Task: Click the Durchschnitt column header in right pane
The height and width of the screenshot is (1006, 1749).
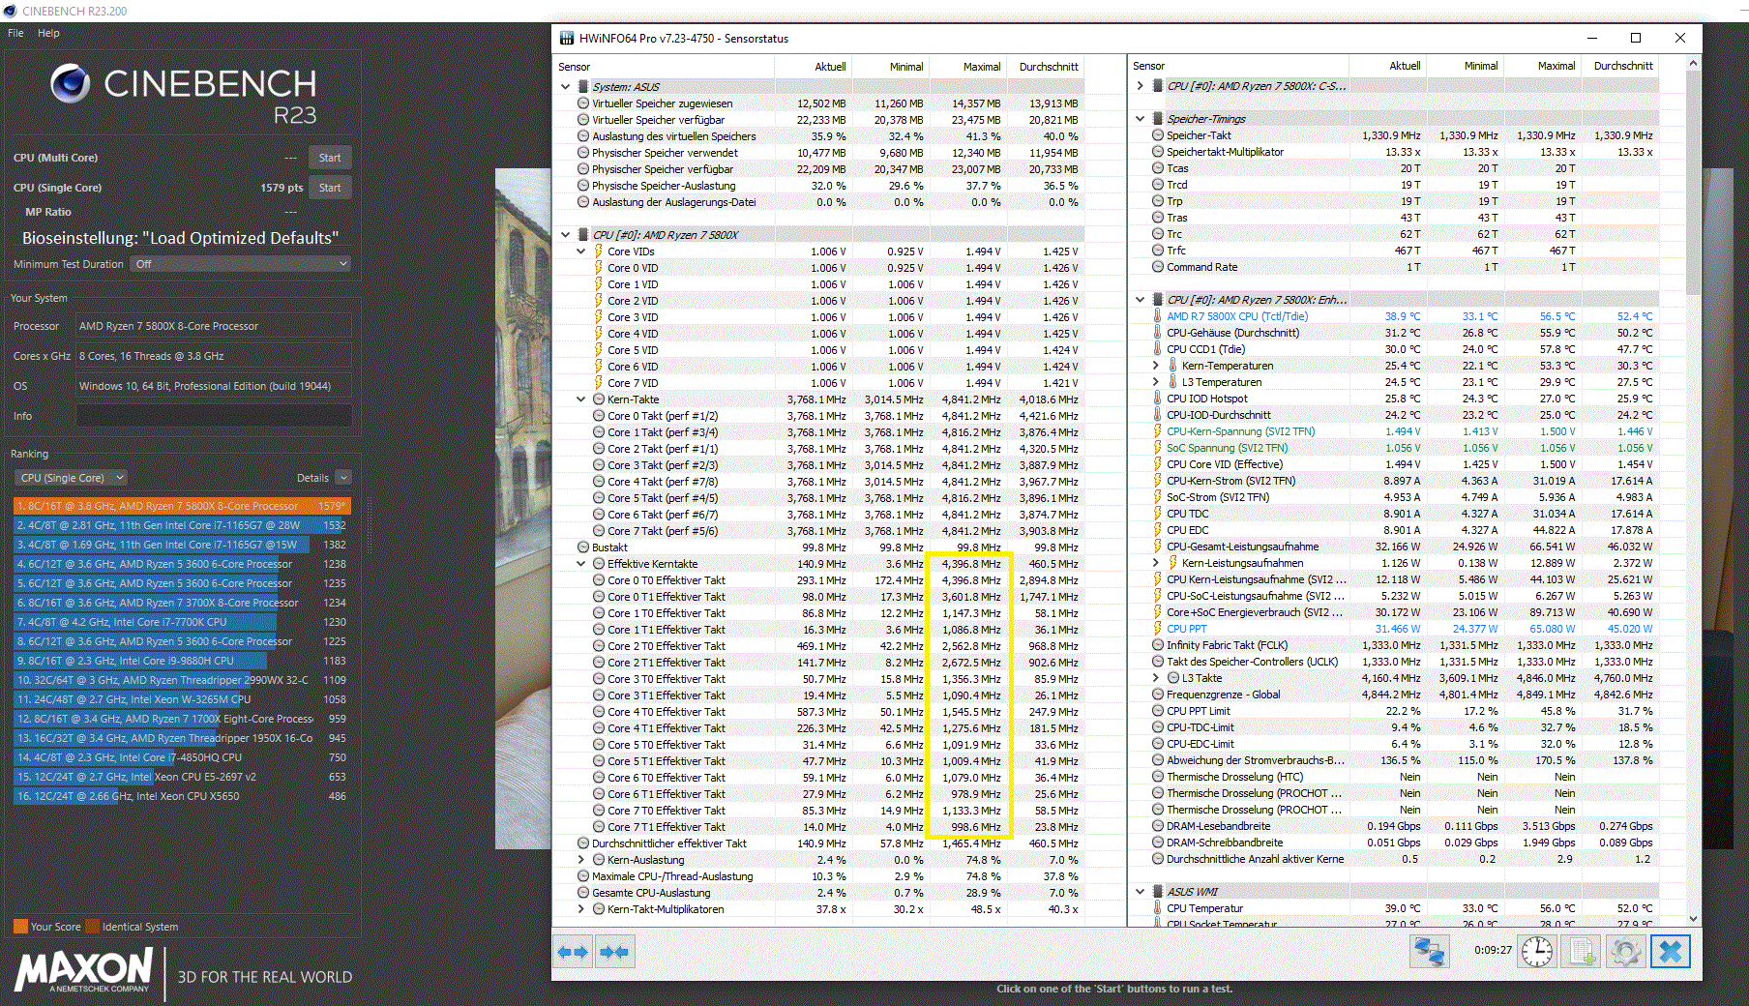Action: [x=1623, y=66]
